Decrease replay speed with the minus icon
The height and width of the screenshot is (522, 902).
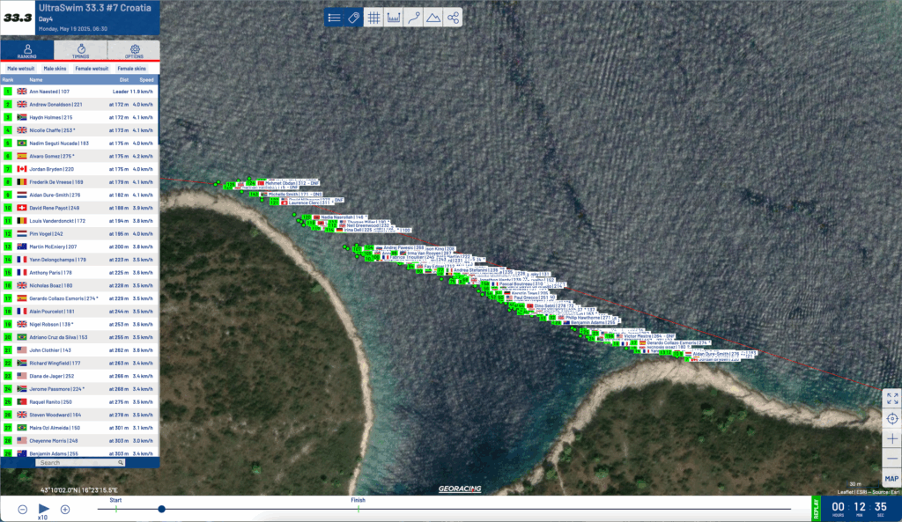click(x=22, y=510)
